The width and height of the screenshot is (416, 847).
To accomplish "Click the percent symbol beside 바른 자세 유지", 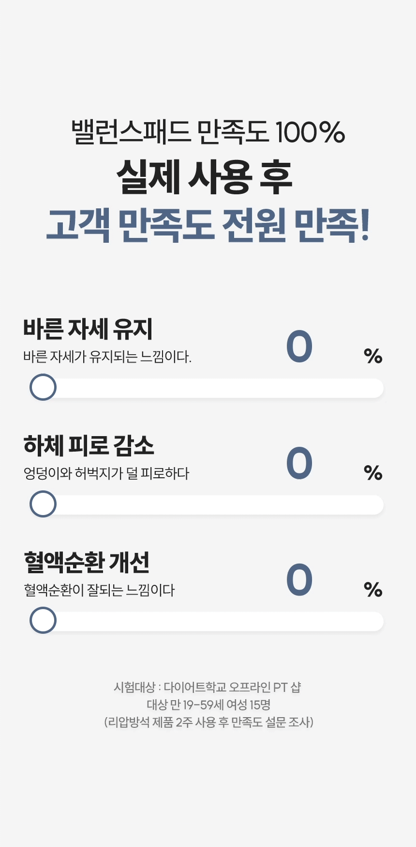I will pyautogui.click(x=373, y=356).
